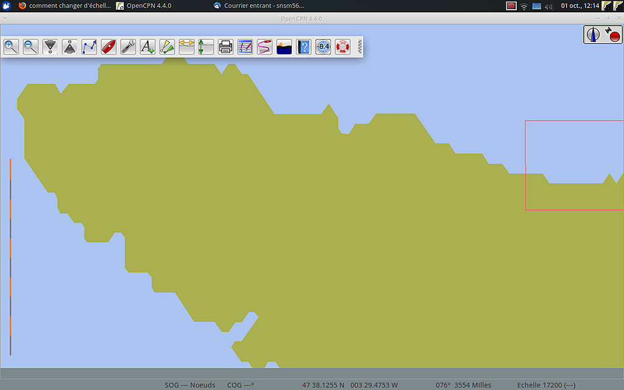Toggle ENC text display (A+ icon)
Image resolution: width=624 pixels, height=390 pixels.
point(147,46)
